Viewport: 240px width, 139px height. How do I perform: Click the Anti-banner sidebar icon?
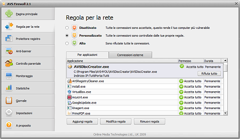click(9, 51)
